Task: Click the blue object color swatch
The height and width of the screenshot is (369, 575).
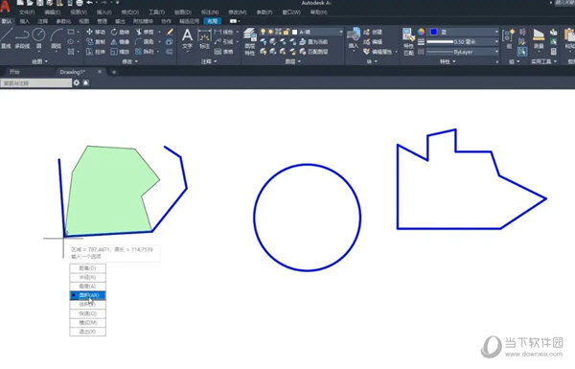Action: pyautogui.click(x=434, y=32)
